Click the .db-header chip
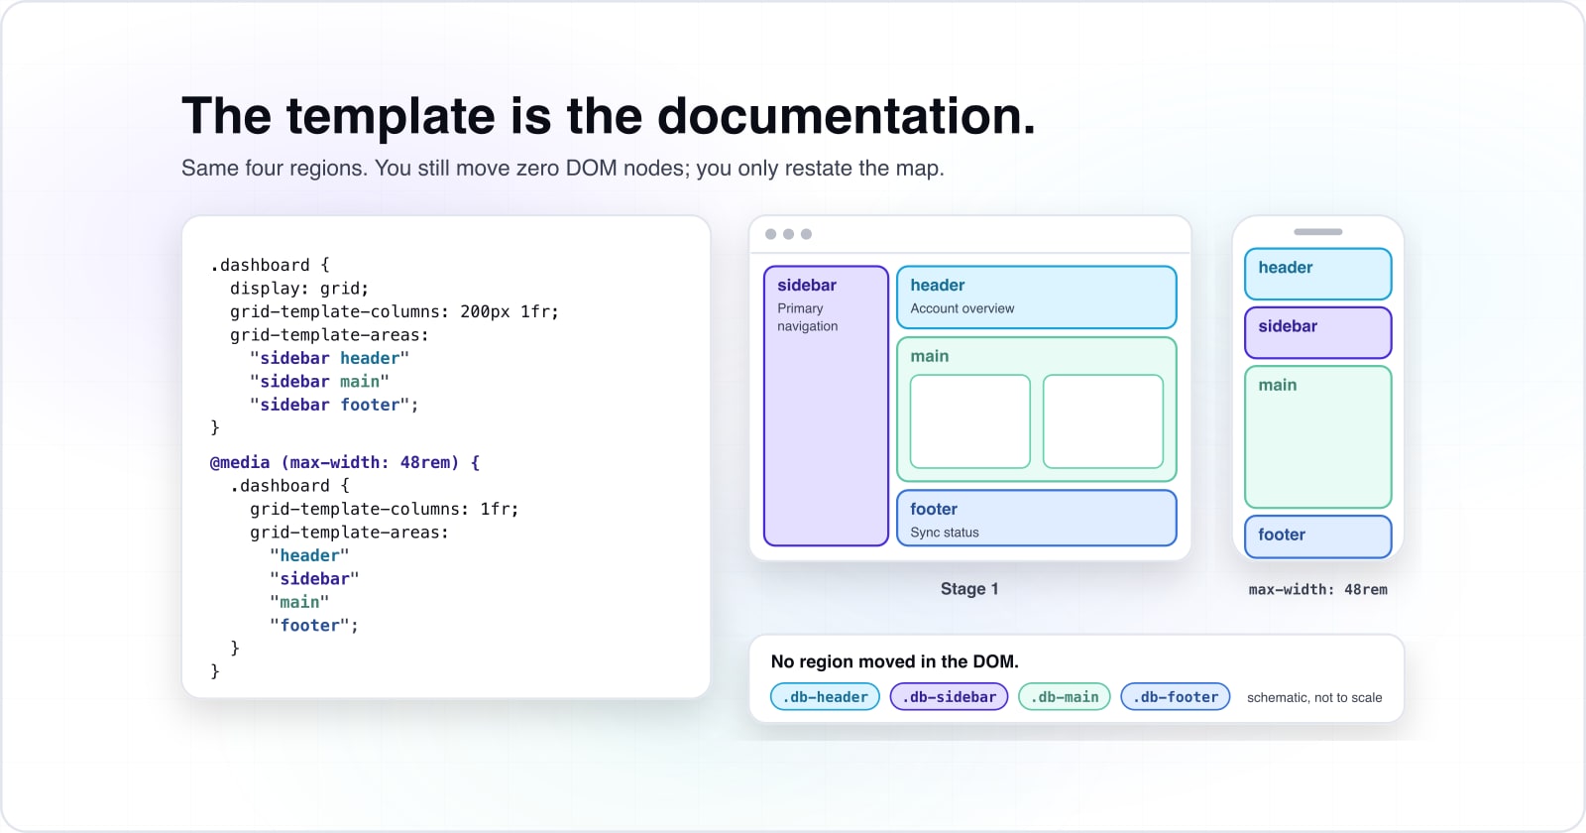 pos(825,697)
